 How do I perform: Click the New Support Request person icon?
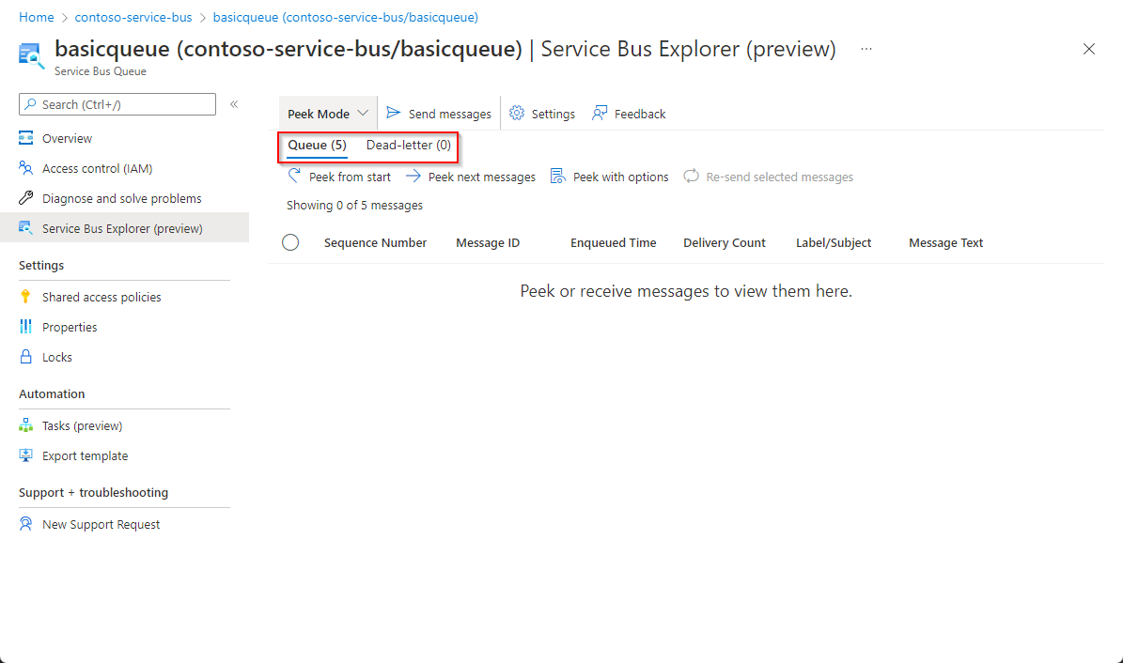(x=25, y=524)
